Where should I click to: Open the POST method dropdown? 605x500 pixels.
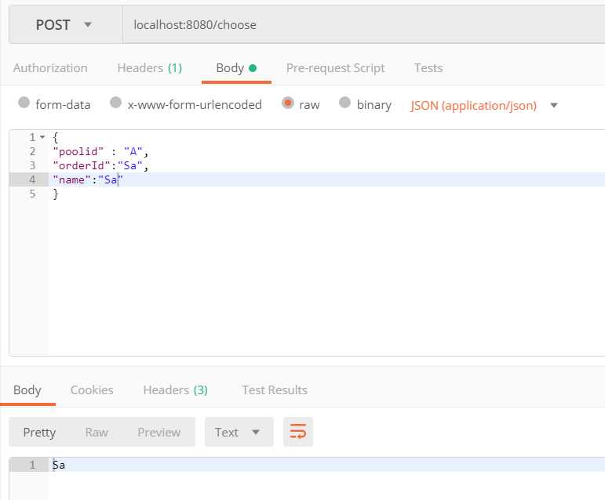click(x=64, y=25)
